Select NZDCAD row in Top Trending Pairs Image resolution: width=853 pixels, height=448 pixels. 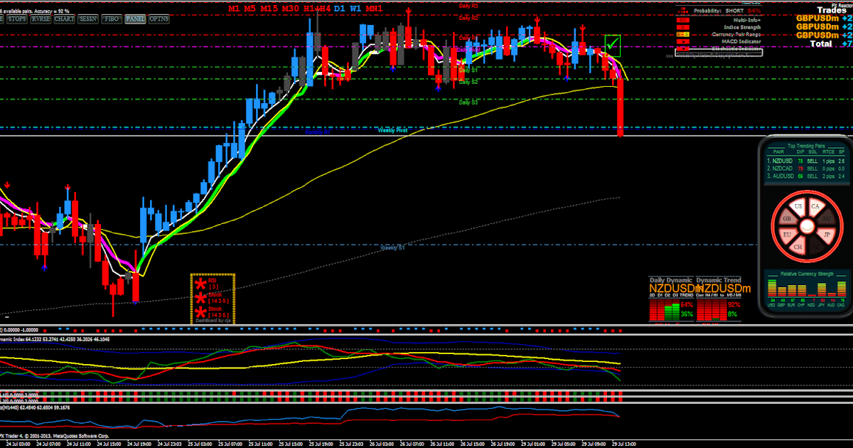tap(806, 169)
